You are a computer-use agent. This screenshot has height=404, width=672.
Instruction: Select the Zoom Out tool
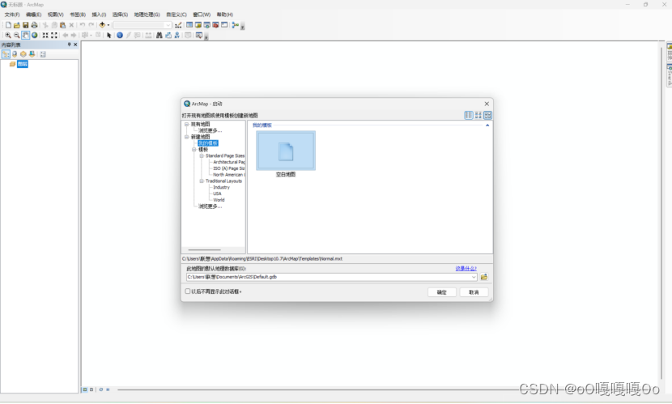point(16,36)
